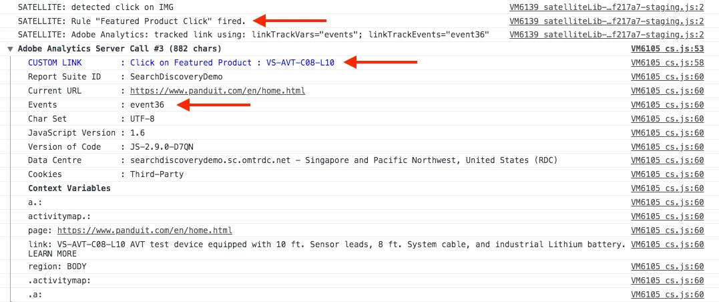Screen dimensions: 719x302
Task: Select the 'CUSTOM LINK' label
Action: 55,63
